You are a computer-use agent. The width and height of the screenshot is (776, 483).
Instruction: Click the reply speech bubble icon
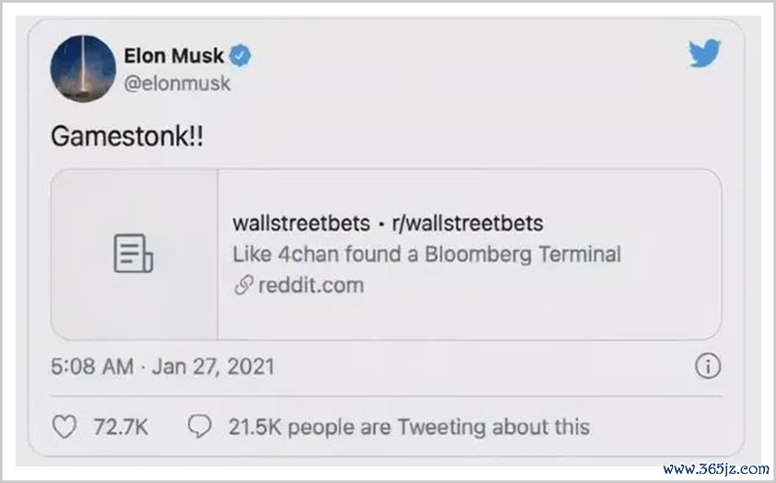pos(200,427)
